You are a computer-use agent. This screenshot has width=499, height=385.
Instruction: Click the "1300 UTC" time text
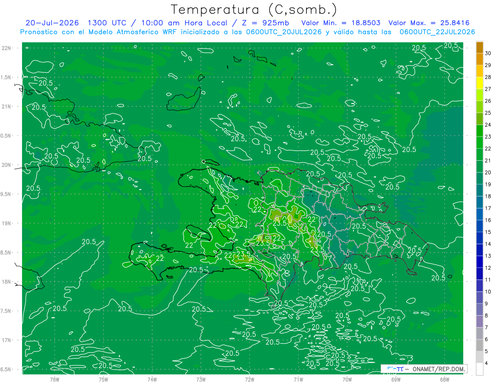coord(106,23)
